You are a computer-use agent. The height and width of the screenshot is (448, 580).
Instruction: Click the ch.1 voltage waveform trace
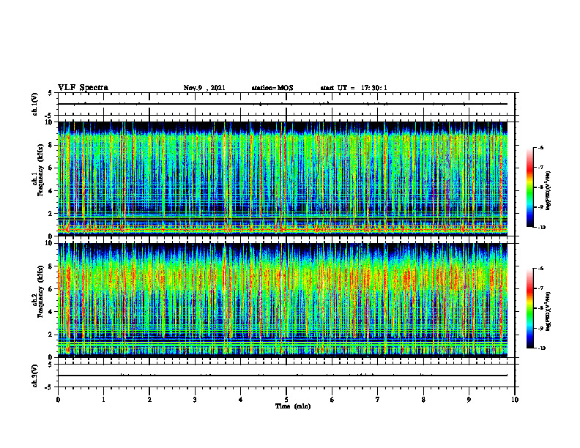coord(283,104)
